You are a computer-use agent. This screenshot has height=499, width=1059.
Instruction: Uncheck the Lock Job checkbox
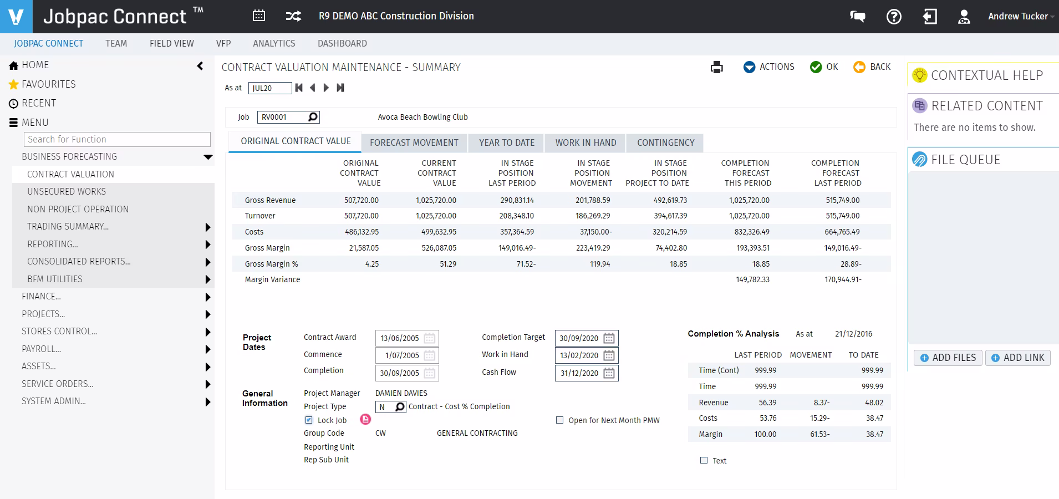[x=309, y=420]
